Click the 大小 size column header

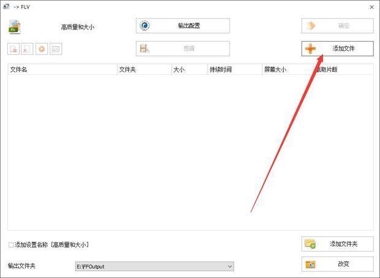point(188,69)
